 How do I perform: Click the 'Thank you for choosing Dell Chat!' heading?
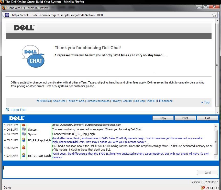(88, 48)
